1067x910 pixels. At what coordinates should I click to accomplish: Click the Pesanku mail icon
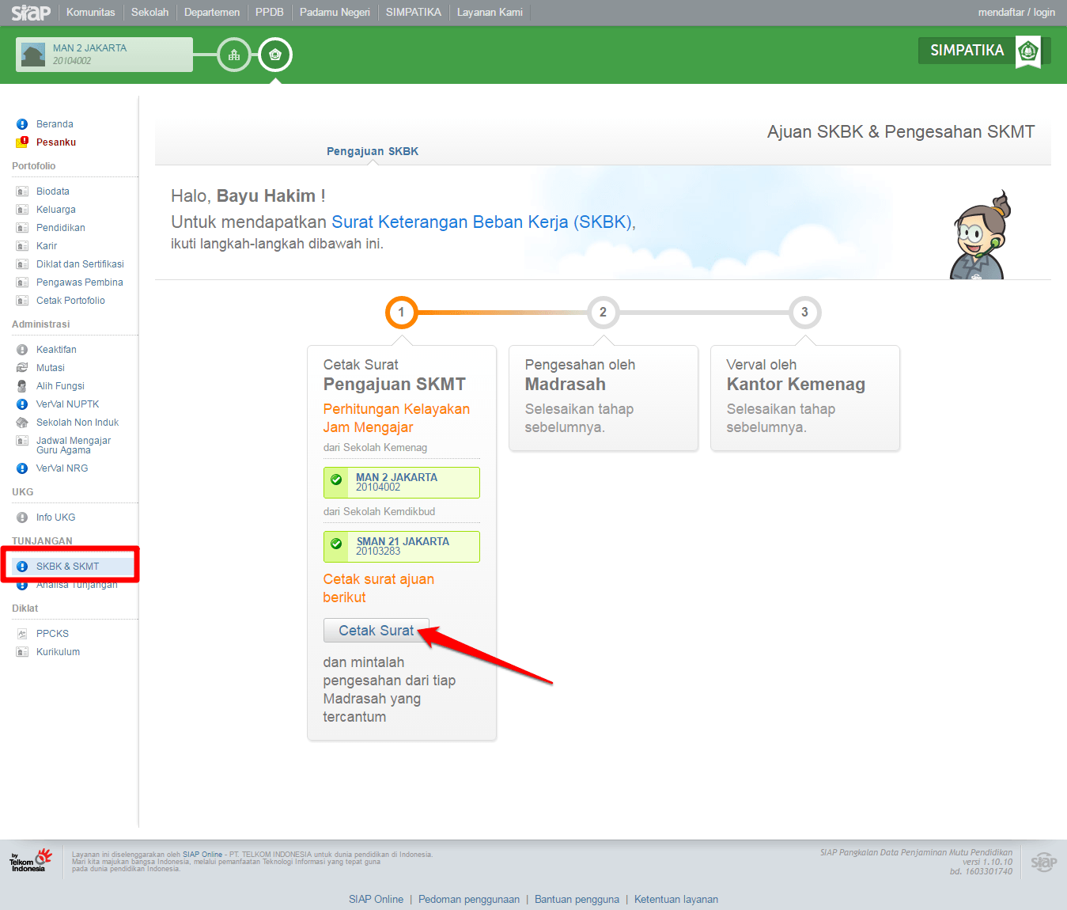pyautogui.click(x=22, y=142)
